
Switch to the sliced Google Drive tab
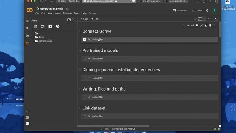point(68,1)
